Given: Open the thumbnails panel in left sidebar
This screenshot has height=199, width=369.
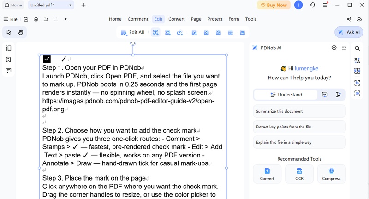Looking at the screenshot, I should [8, 48].
